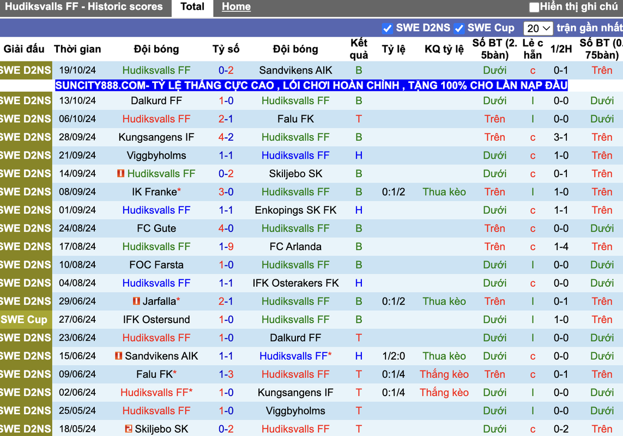Click handicap 1/2:0 in 15/06/24 row

tap(394, 356)
